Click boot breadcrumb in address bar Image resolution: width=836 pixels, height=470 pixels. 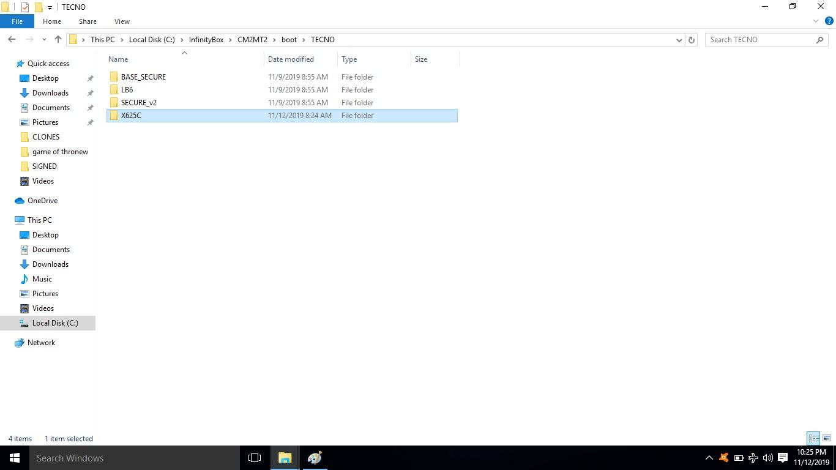click(x=289, y=40)
